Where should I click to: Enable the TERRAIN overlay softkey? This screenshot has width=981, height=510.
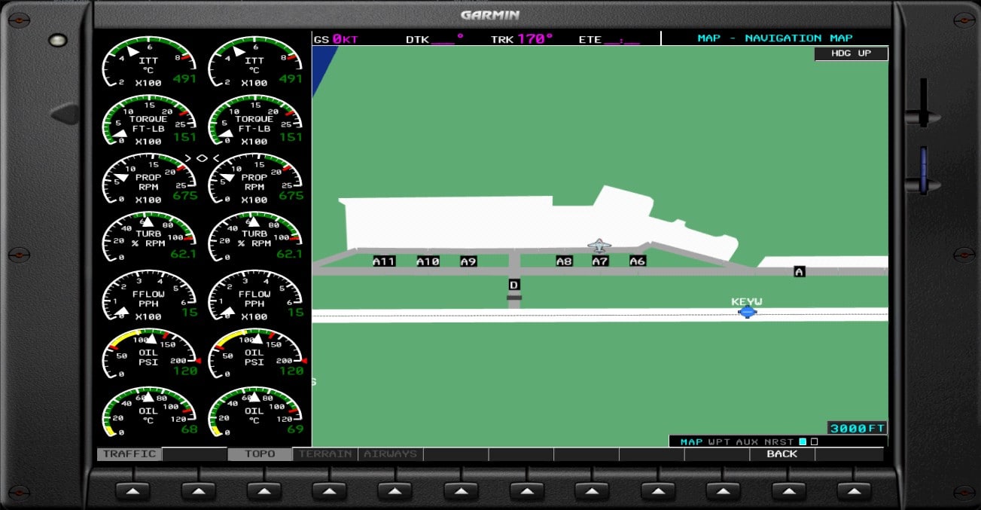pyautogui.click(x=325, y=454)
